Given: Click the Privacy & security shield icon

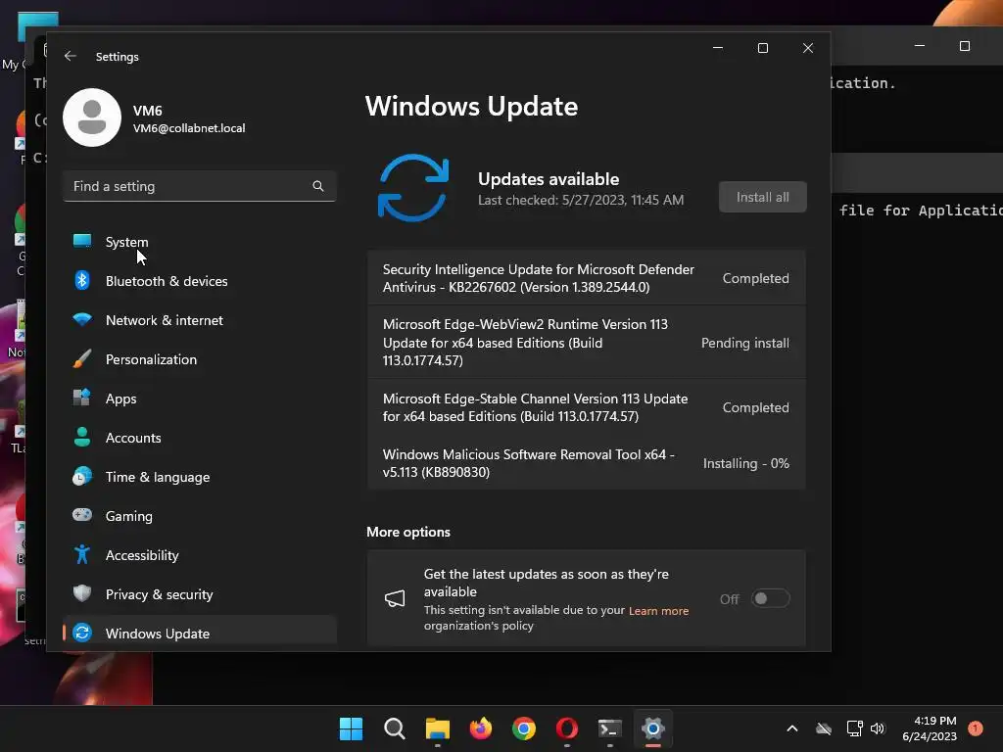Looking at the screenshot, I should point(82,593).
